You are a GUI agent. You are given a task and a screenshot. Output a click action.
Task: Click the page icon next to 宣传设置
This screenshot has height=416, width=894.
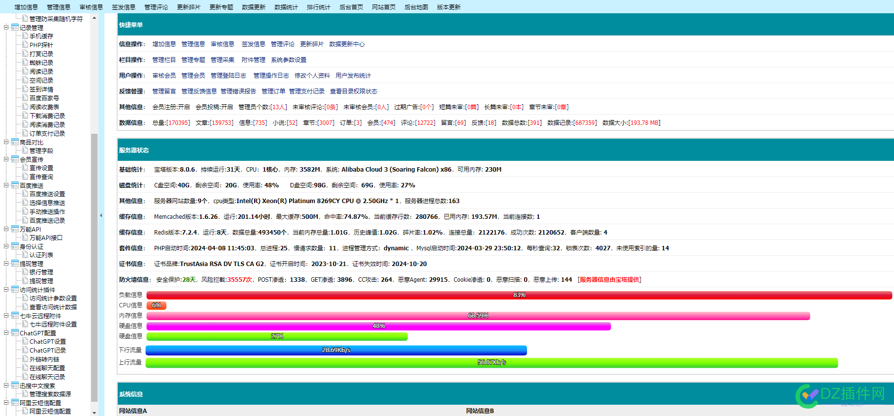[x=25, y=168]
